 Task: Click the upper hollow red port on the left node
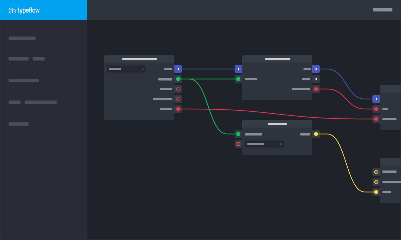[178, 89]
